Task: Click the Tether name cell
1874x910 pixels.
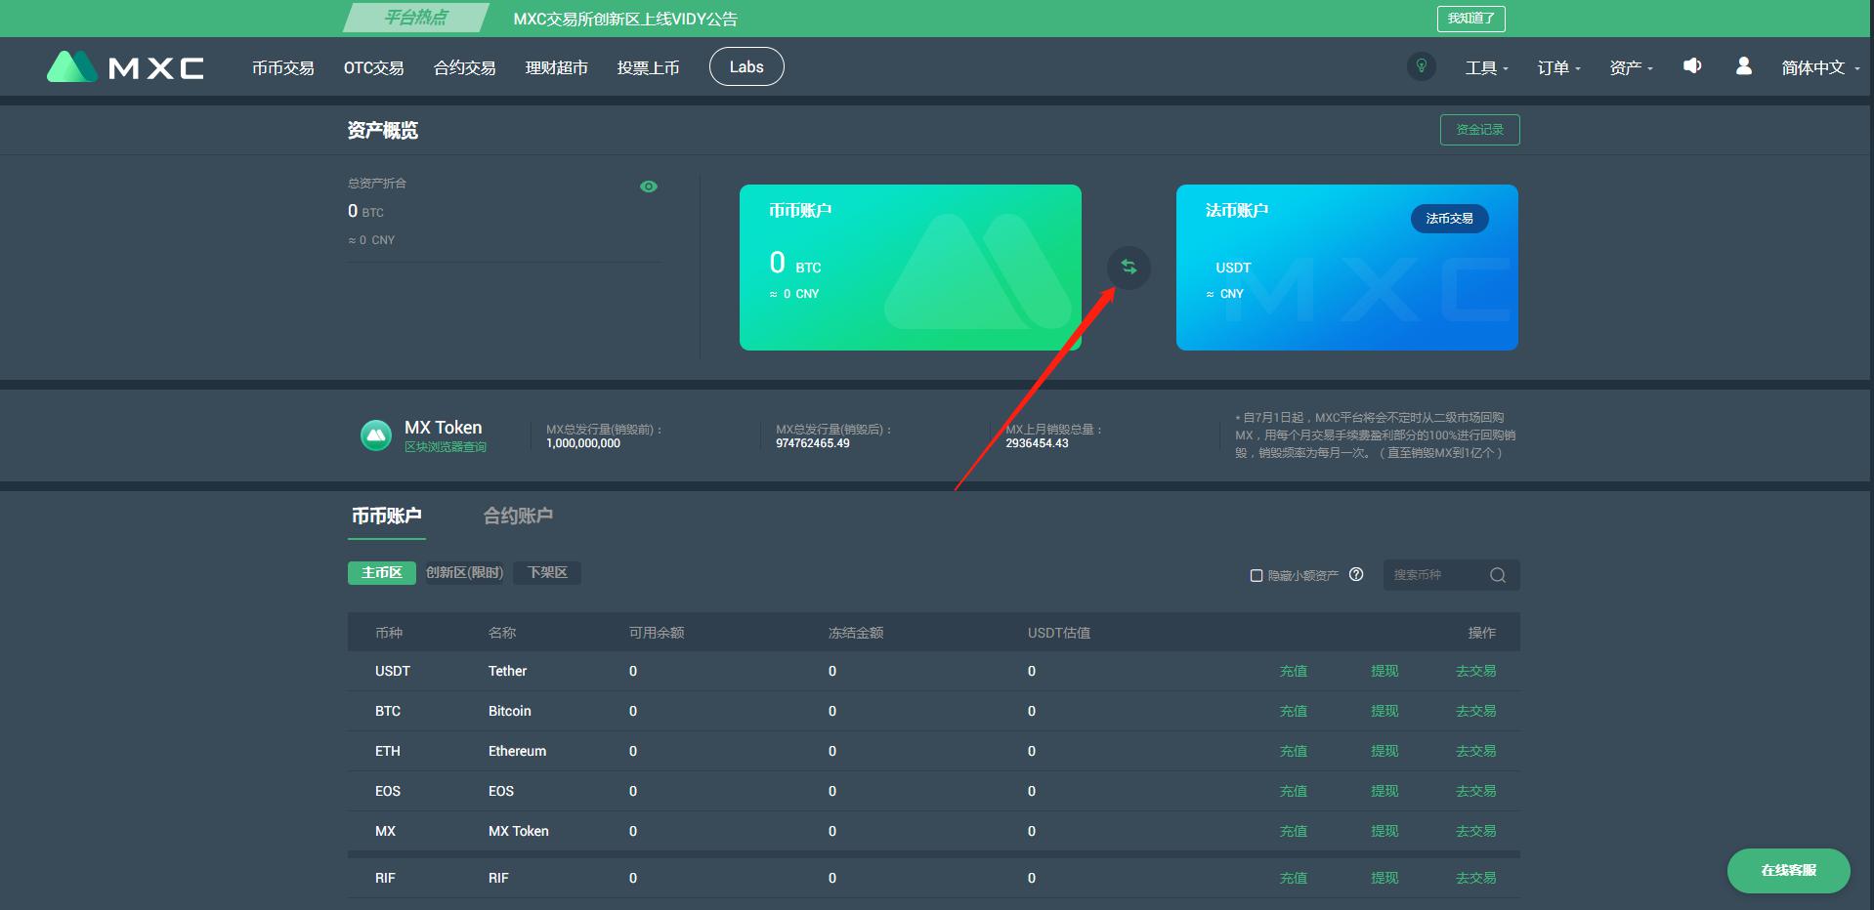Action: click(507, 671)
